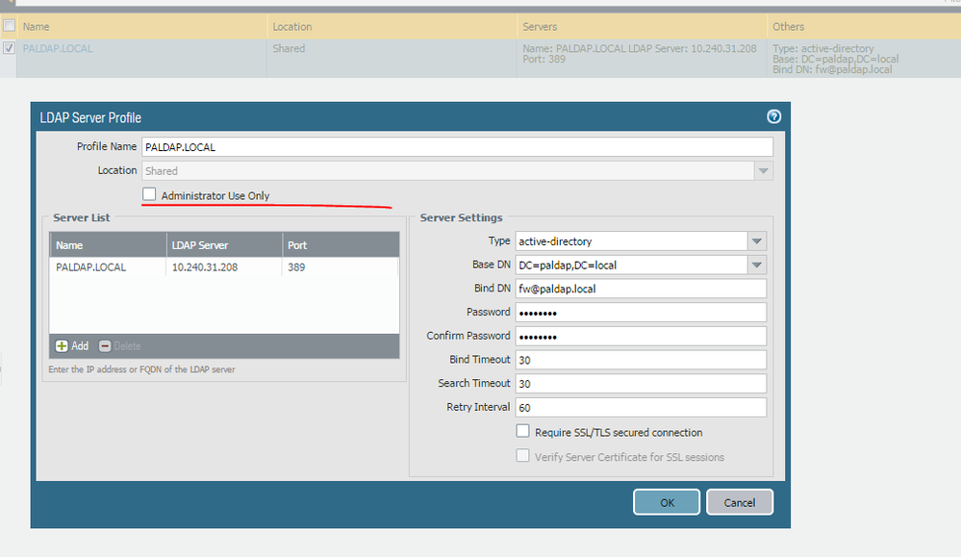Check Require SSL/TLS secured connection
The image size is (961, 557).
tap(523, 432)
